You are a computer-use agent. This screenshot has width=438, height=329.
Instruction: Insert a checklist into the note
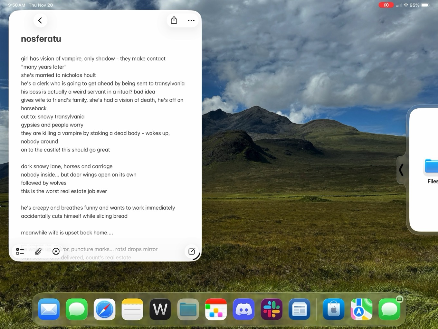click(20, 252)
